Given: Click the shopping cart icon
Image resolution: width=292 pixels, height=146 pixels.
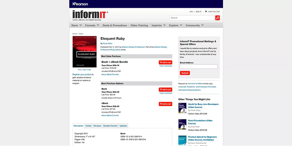Looking at the screenshot, I should pos(206,11).
